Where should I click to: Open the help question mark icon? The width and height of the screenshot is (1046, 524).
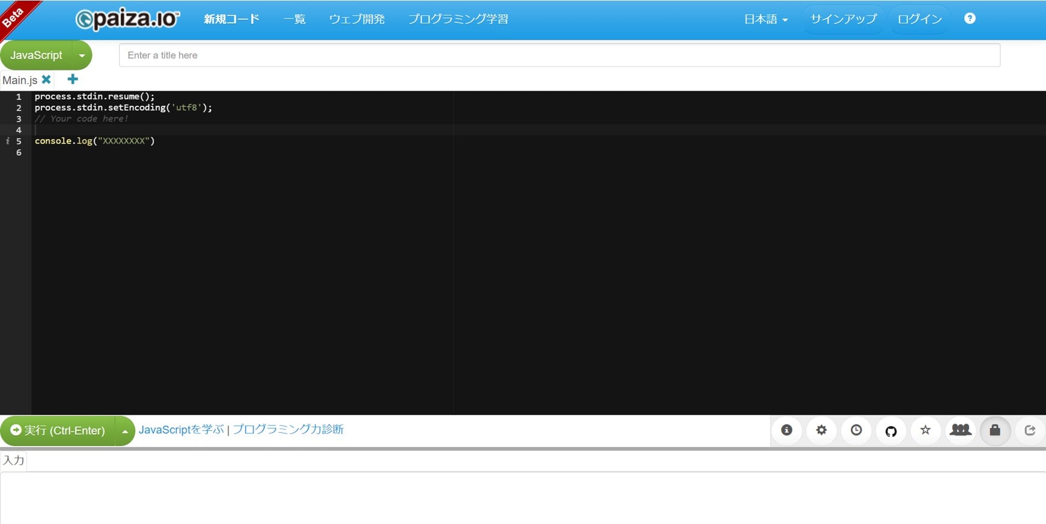(970, 19)
